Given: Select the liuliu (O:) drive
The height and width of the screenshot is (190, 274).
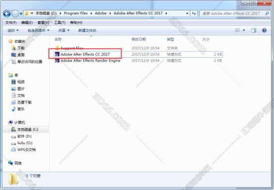Looking at the screenshot, I should [x=25, y=143].
